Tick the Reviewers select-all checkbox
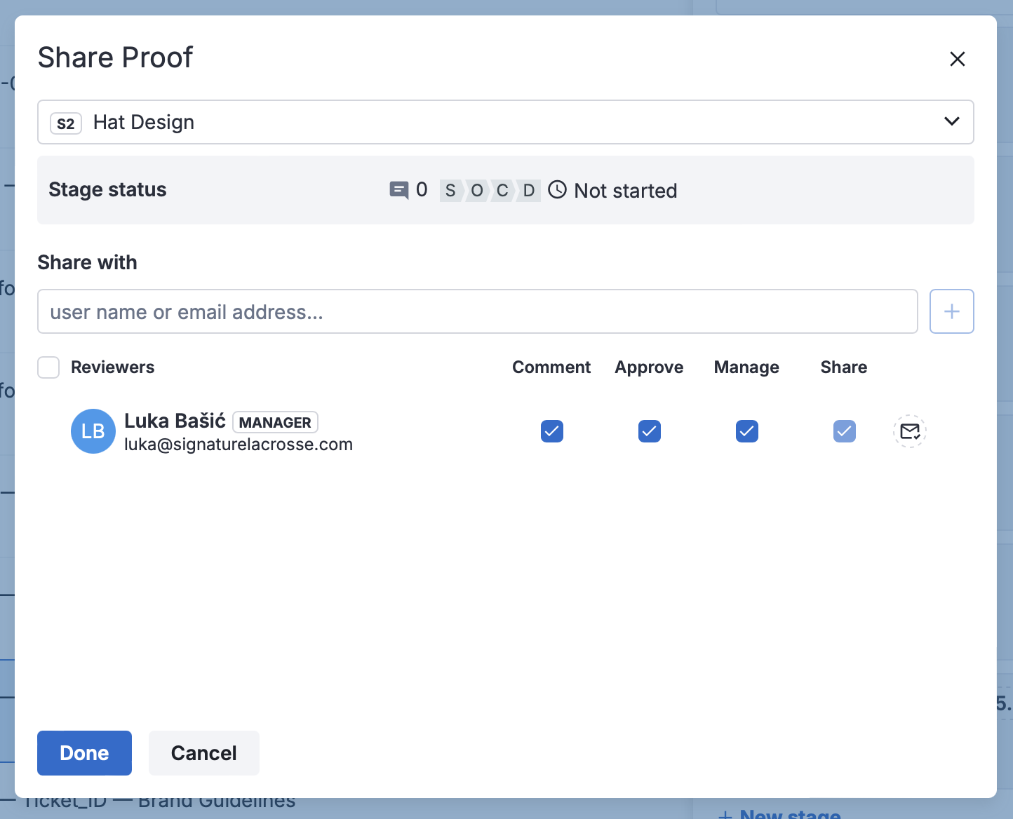This screenshot has height=819, width=1013. (x=48, y=367)
